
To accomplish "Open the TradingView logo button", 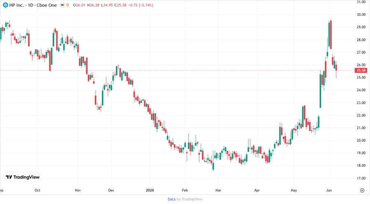I will 23,177.
